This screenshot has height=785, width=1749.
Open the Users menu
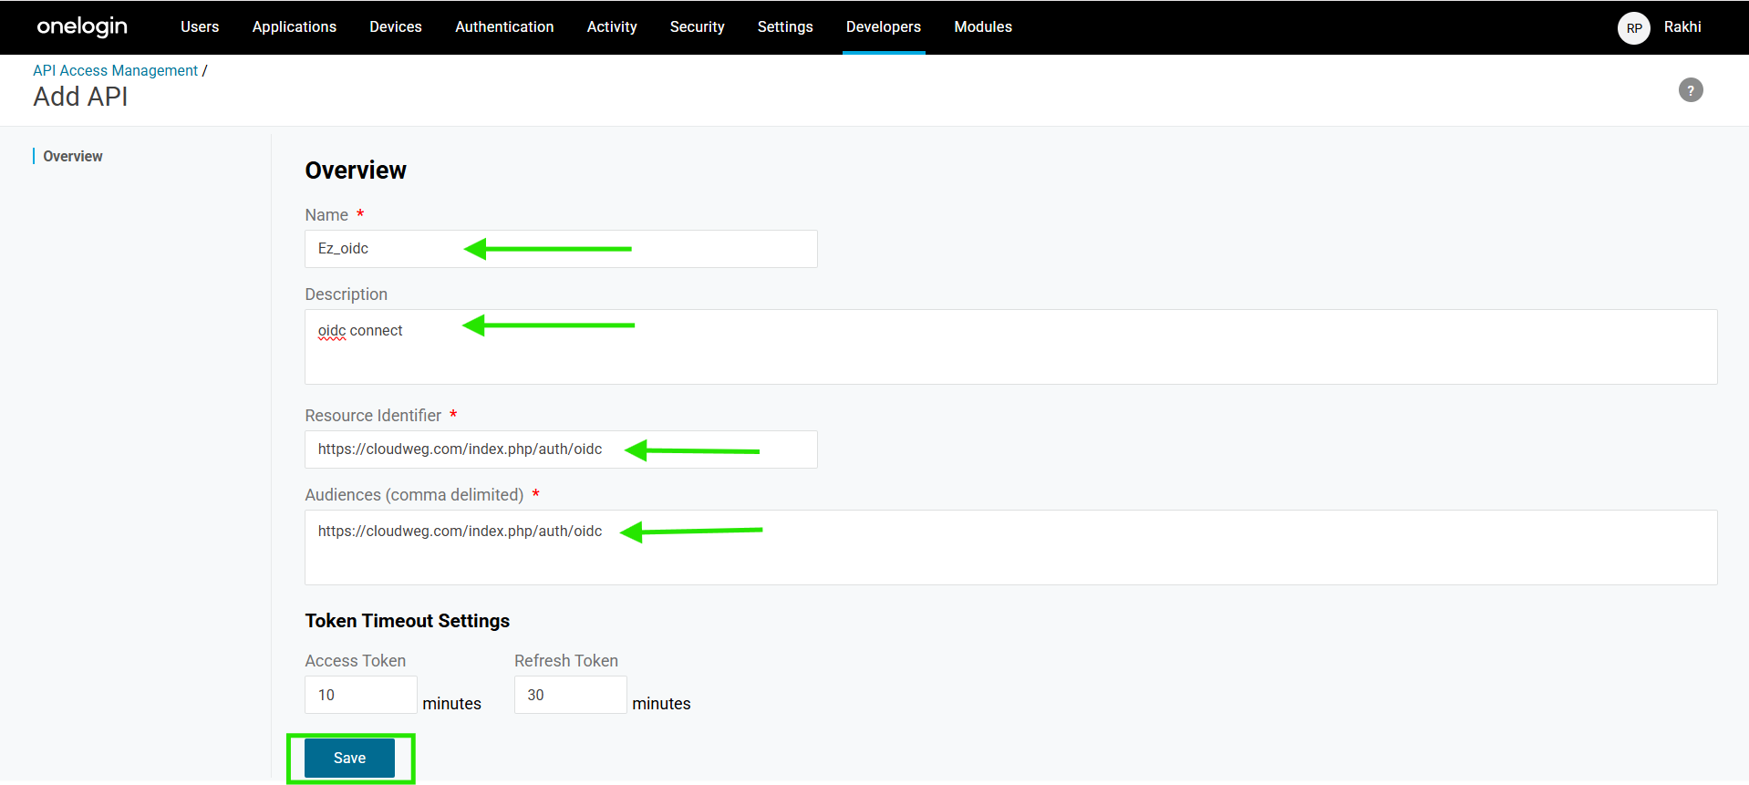pyautogui.click(x=200, y=27)
